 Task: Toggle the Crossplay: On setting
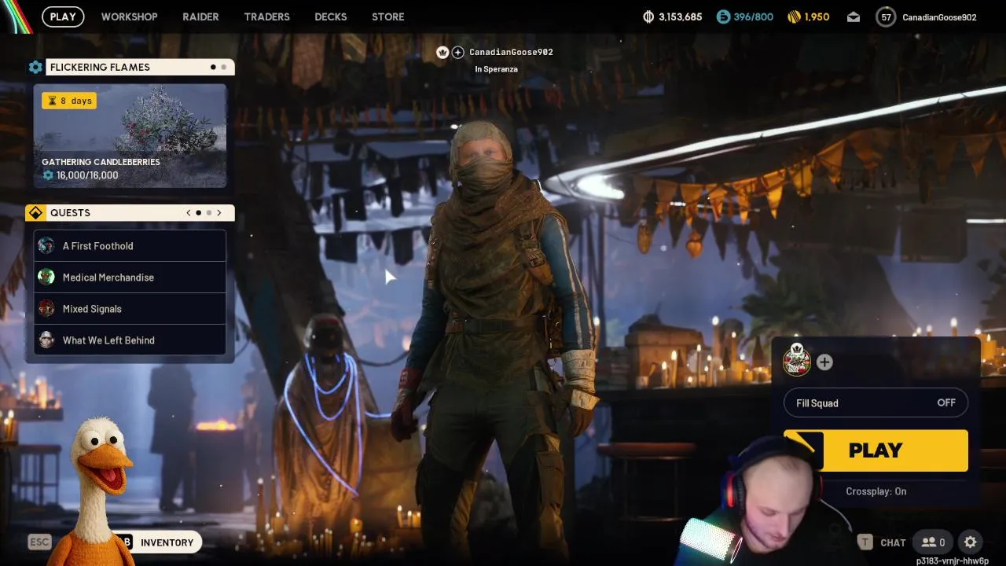point(876,491)
